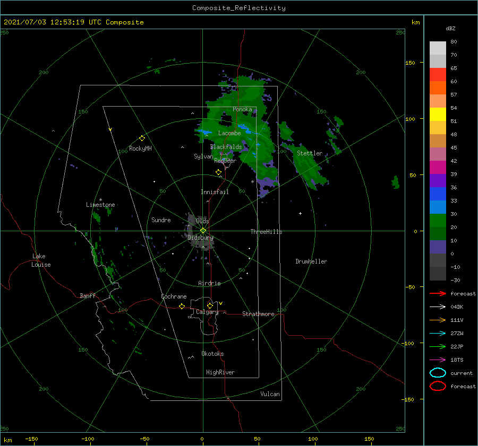Select the orange 111V arrow icon

(438, 320)
